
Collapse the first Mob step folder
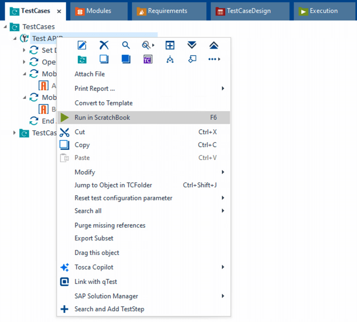click(x=24, y=74)
